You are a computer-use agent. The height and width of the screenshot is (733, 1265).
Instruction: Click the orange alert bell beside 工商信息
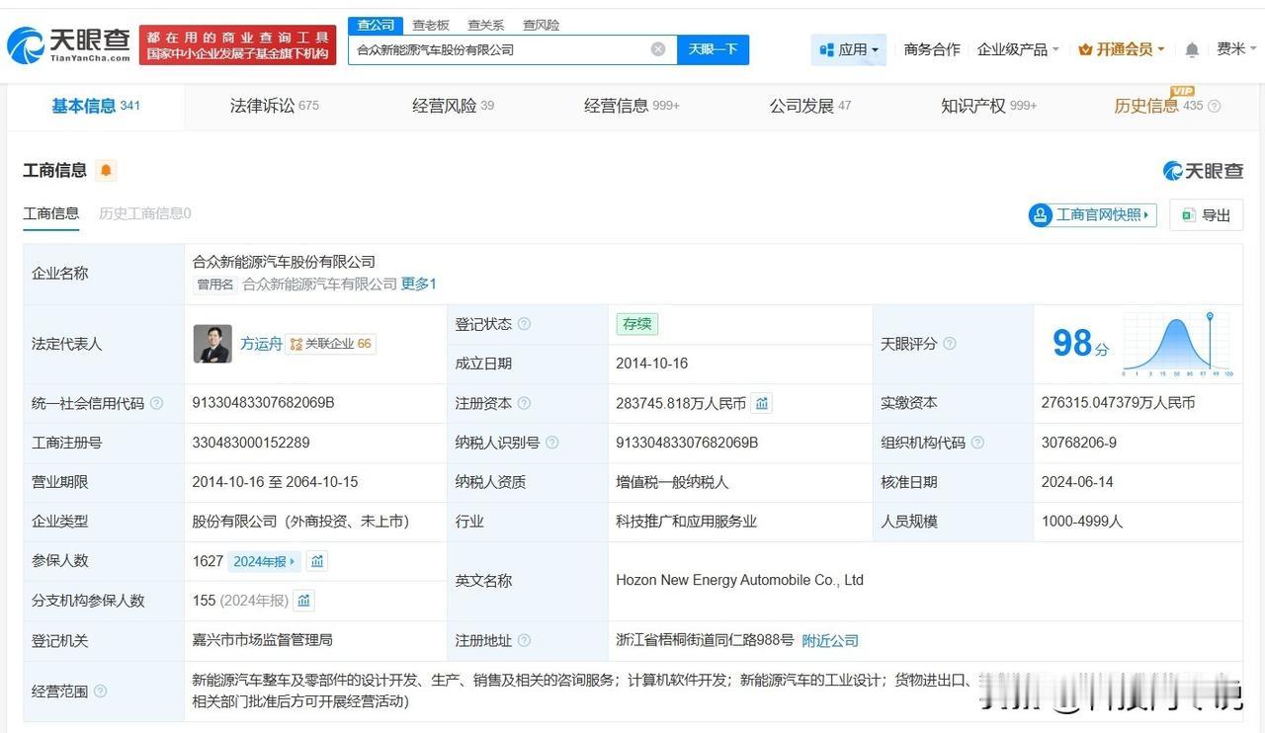(x=106, y=171)
